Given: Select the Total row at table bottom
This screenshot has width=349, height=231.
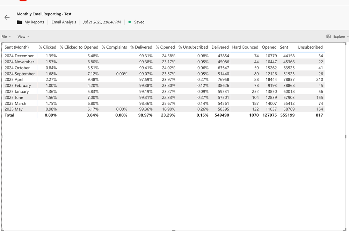Looking at the screenshot, I should [x=9, y=115].
